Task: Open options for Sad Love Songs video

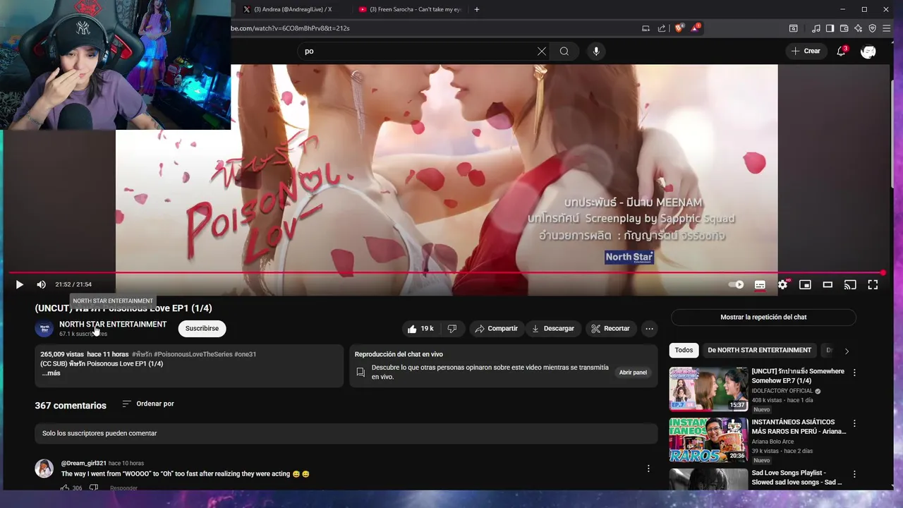Action: [x=854, y=474]
